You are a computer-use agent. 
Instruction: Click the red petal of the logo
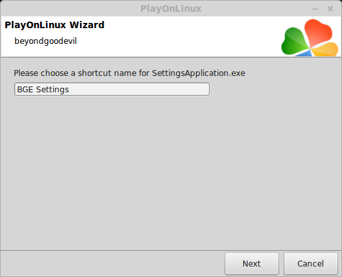tap(318, 32)
